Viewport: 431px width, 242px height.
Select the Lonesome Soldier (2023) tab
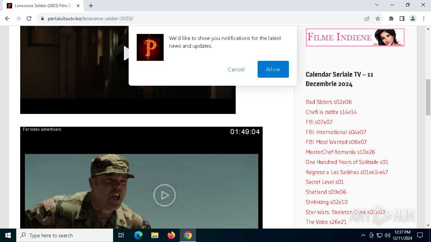(x=43, y=6)
